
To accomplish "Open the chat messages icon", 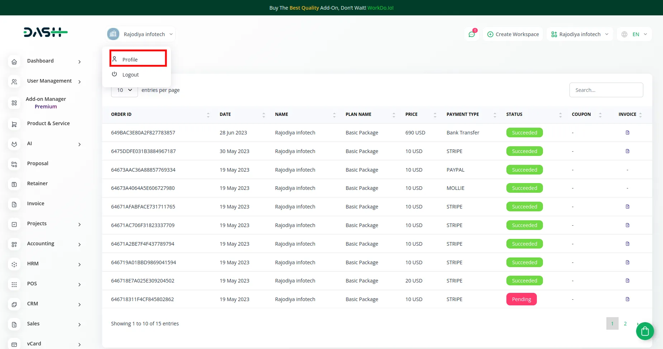I will click(x=472, y=34).
